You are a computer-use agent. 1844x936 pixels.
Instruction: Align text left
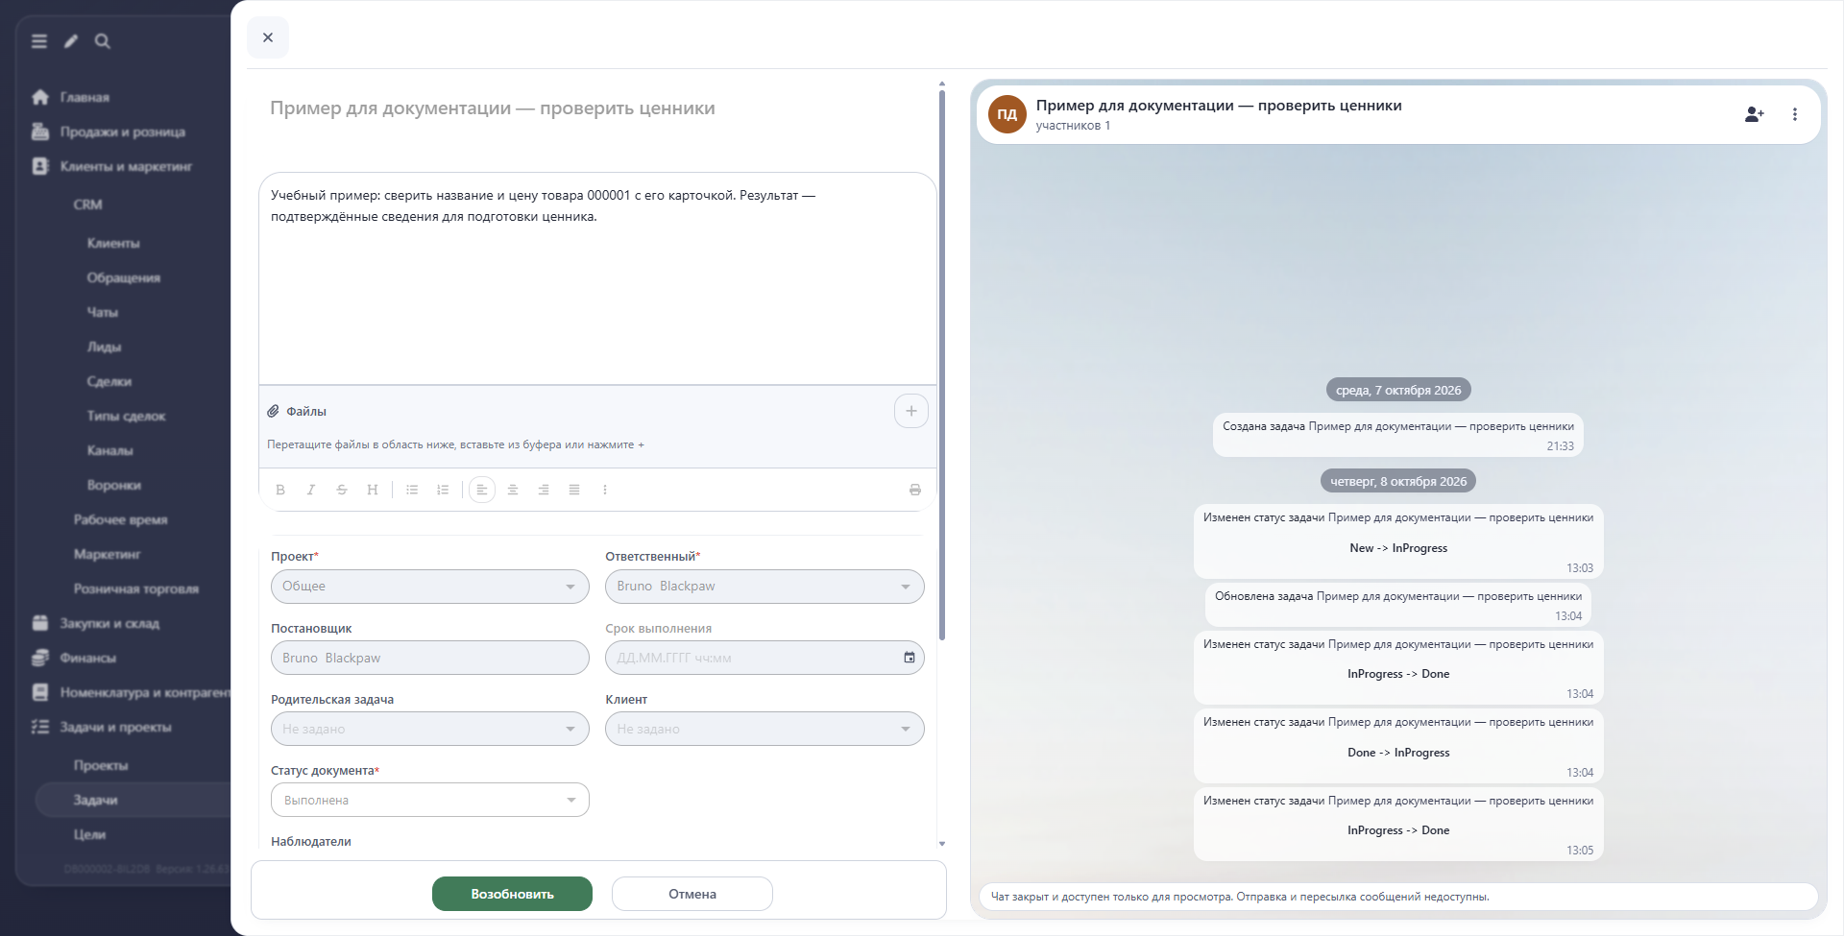coord(482,490)
